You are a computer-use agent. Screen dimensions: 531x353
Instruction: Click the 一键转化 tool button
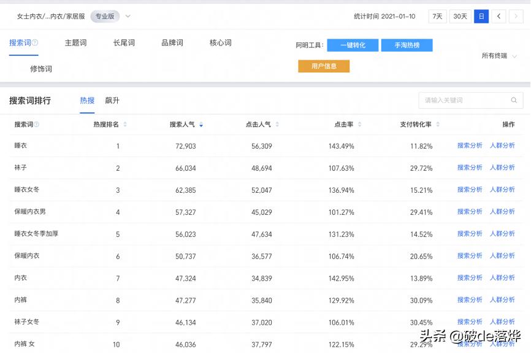click(x=353, y=45)
